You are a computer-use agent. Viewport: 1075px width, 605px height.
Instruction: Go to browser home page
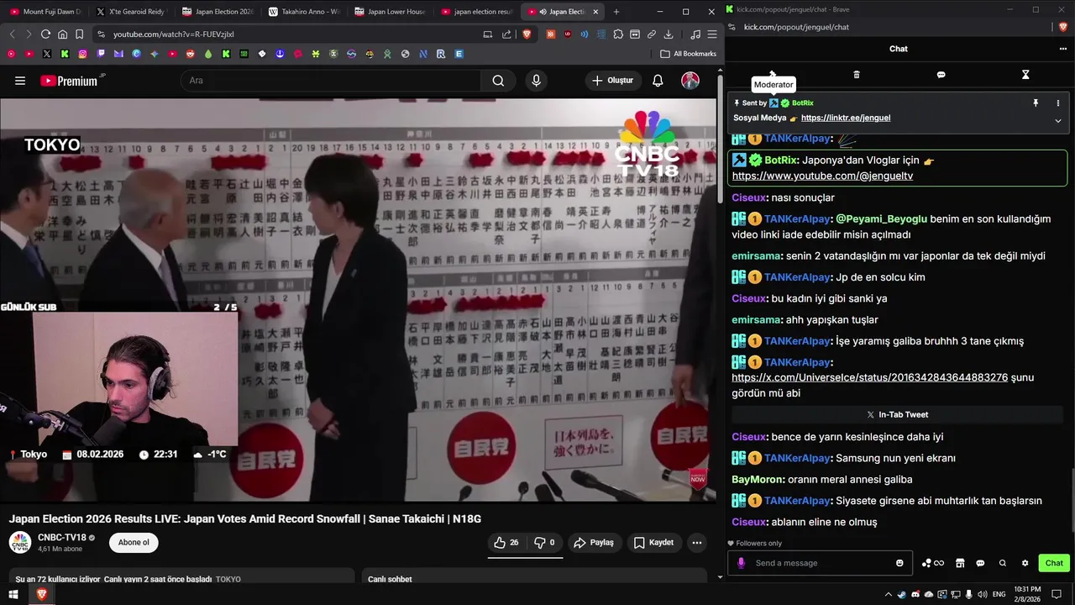coord(62,34)
